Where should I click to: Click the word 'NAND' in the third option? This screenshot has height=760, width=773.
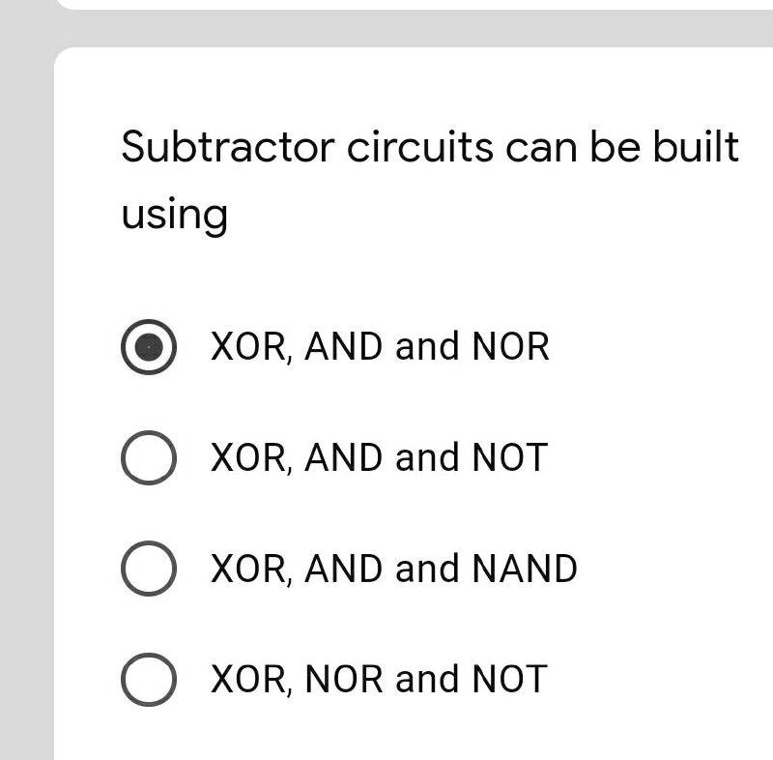click(x=525, y=569)
